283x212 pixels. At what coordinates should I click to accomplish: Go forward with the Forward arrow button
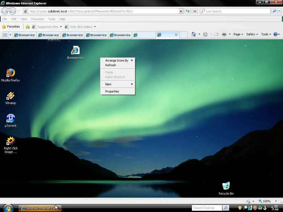12,11
